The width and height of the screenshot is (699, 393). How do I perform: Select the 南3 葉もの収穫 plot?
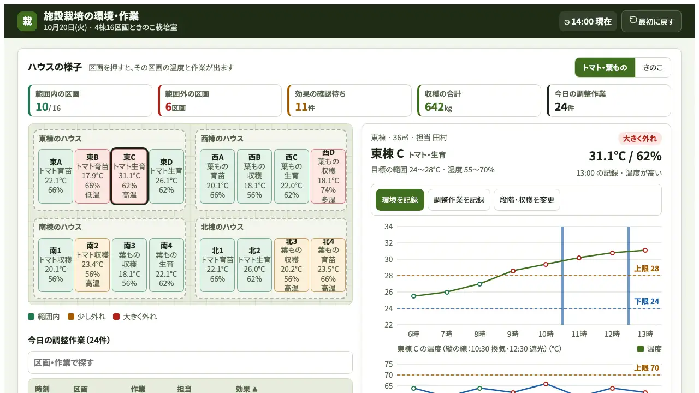tap(129, 265)
